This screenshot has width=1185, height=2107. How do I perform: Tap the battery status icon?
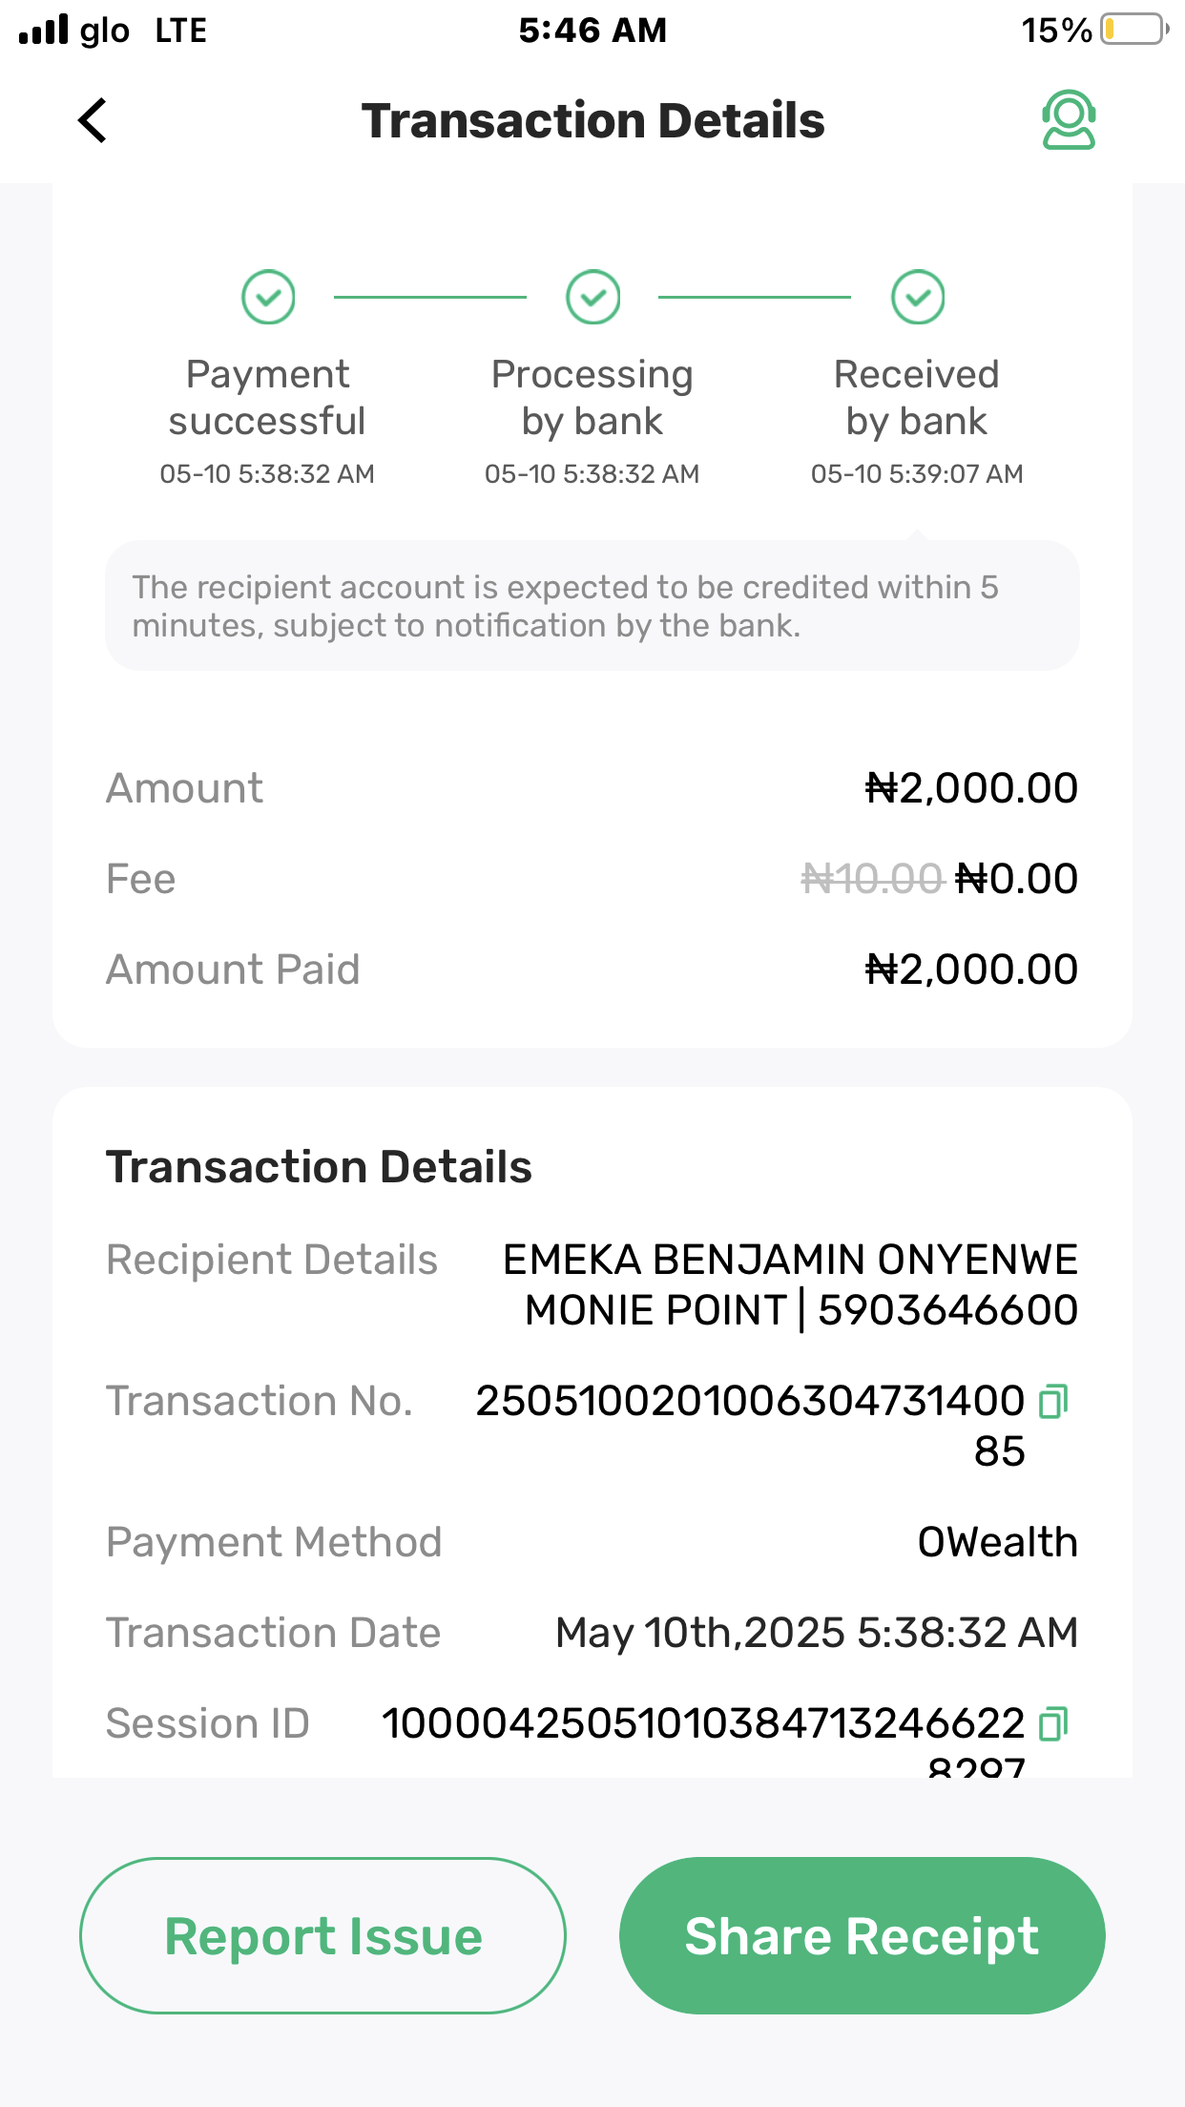(x=1133, y=30)
